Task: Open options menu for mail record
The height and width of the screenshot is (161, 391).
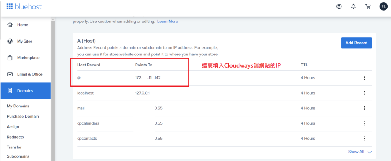Action: 364,108
